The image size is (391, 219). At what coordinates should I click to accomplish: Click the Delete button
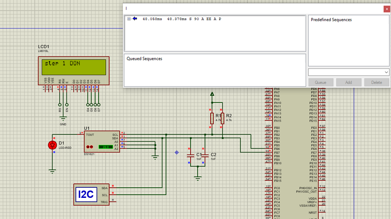376,83
